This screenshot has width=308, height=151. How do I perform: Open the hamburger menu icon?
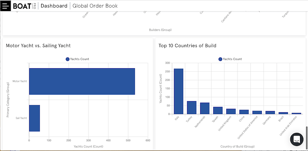pyautogui.click(x=5, y=6)
